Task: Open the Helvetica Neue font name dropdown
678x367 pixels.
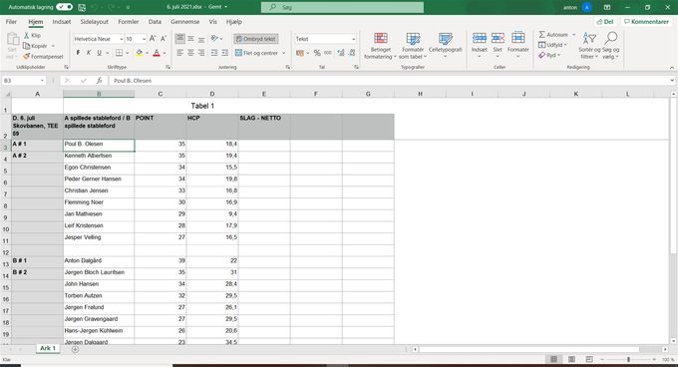Action: point(121,39)
